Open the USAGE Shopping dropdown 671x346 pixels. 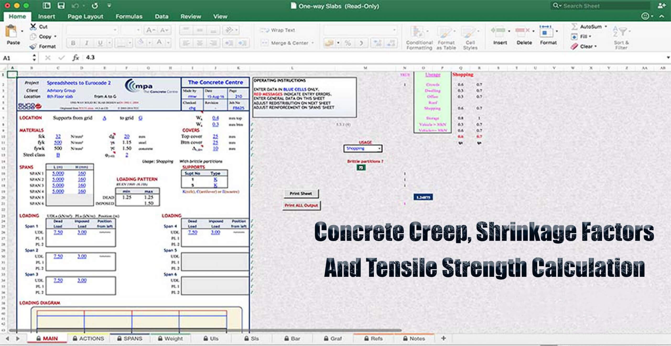pyautogui.click(x=363, y=149)
